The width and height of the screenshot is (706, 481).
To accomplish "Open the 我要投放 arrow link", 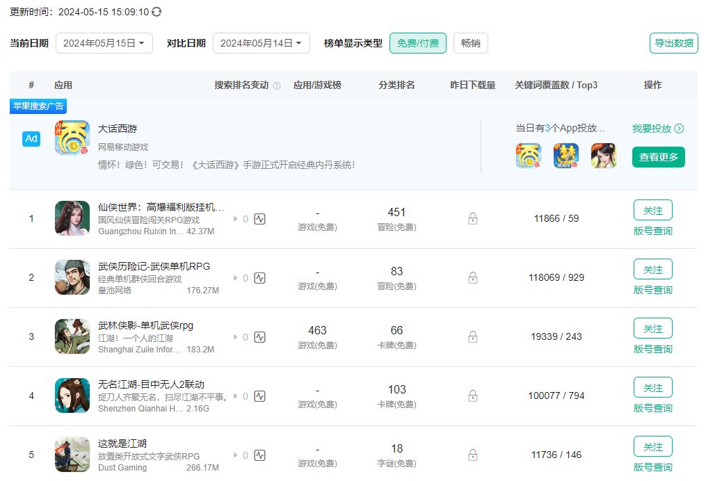I will [x=658, y=129].
